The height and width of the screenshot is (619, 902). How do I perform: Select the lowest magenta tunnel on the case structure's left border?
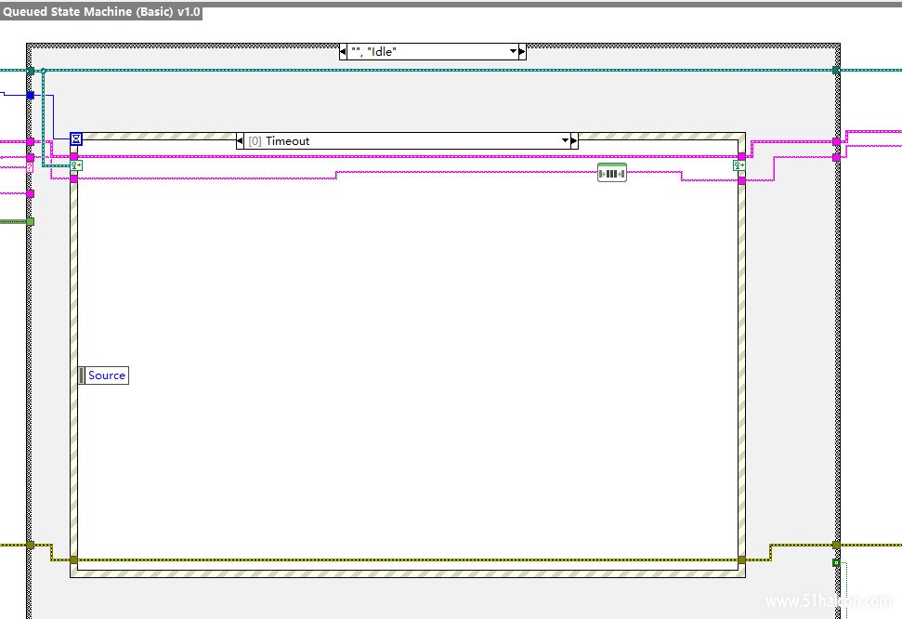tap(31, 194)
